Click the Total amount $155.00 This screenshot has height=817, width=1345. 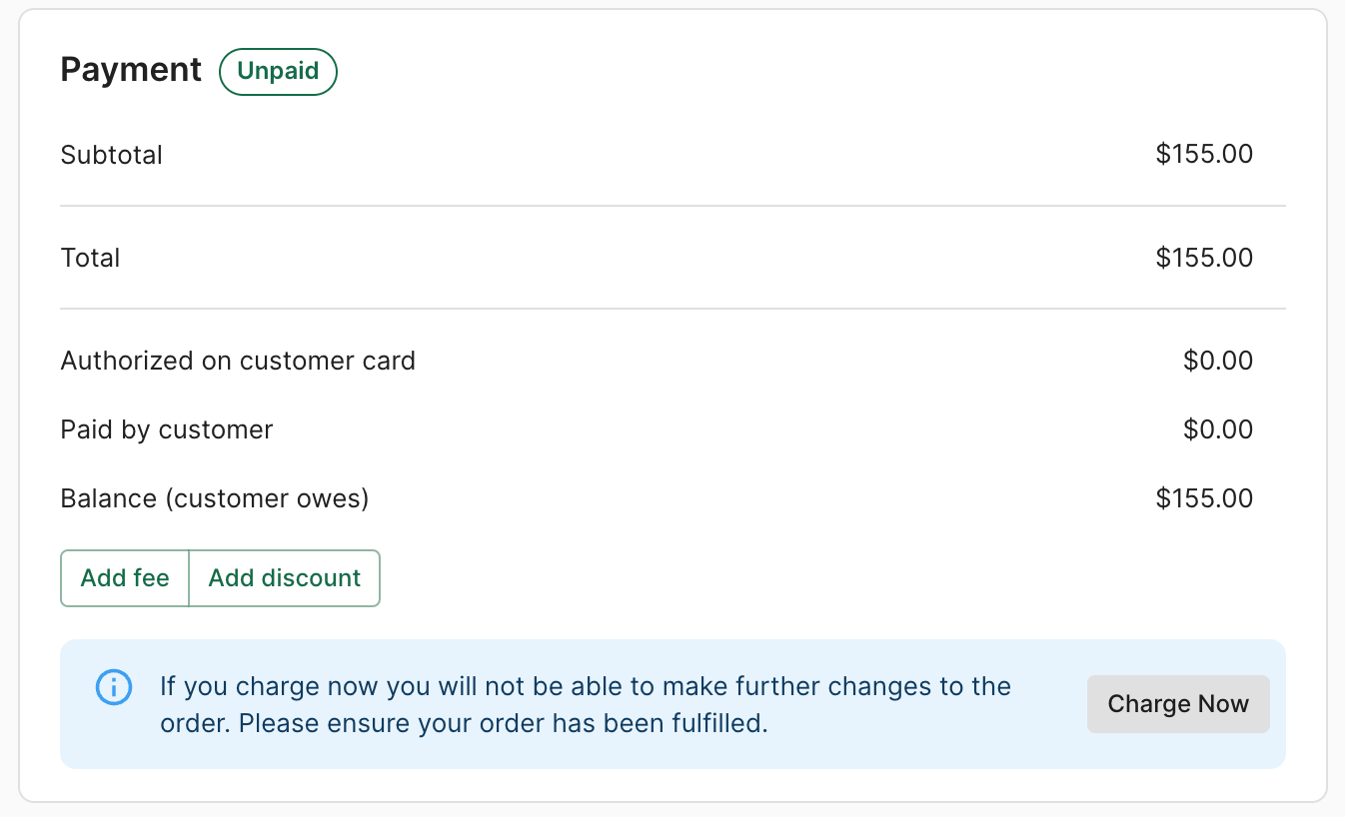1204,257
